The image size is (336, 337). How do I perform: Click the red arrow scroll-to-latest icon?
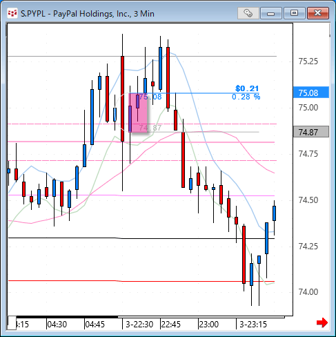click(x=322, y=322)
